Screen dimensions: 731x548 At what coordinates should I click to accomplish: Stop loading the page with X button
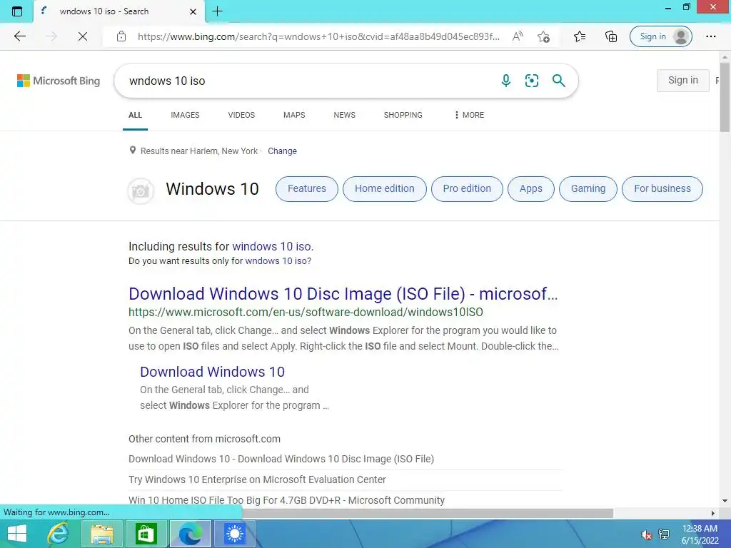83,36
